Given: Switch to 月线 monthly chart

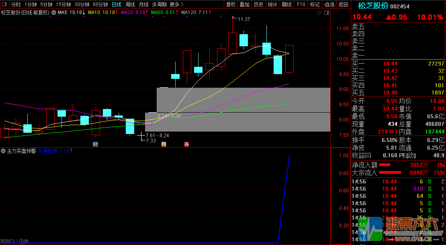Looking at the screenshot, I should tap(143, 4).
